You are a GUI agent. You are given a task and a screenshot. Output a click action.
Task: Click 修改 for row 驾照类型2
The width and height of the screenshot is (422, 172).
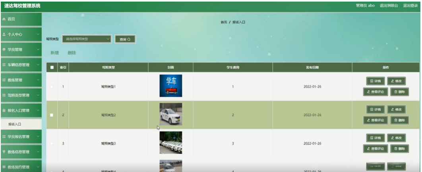(x=396, y=109)
